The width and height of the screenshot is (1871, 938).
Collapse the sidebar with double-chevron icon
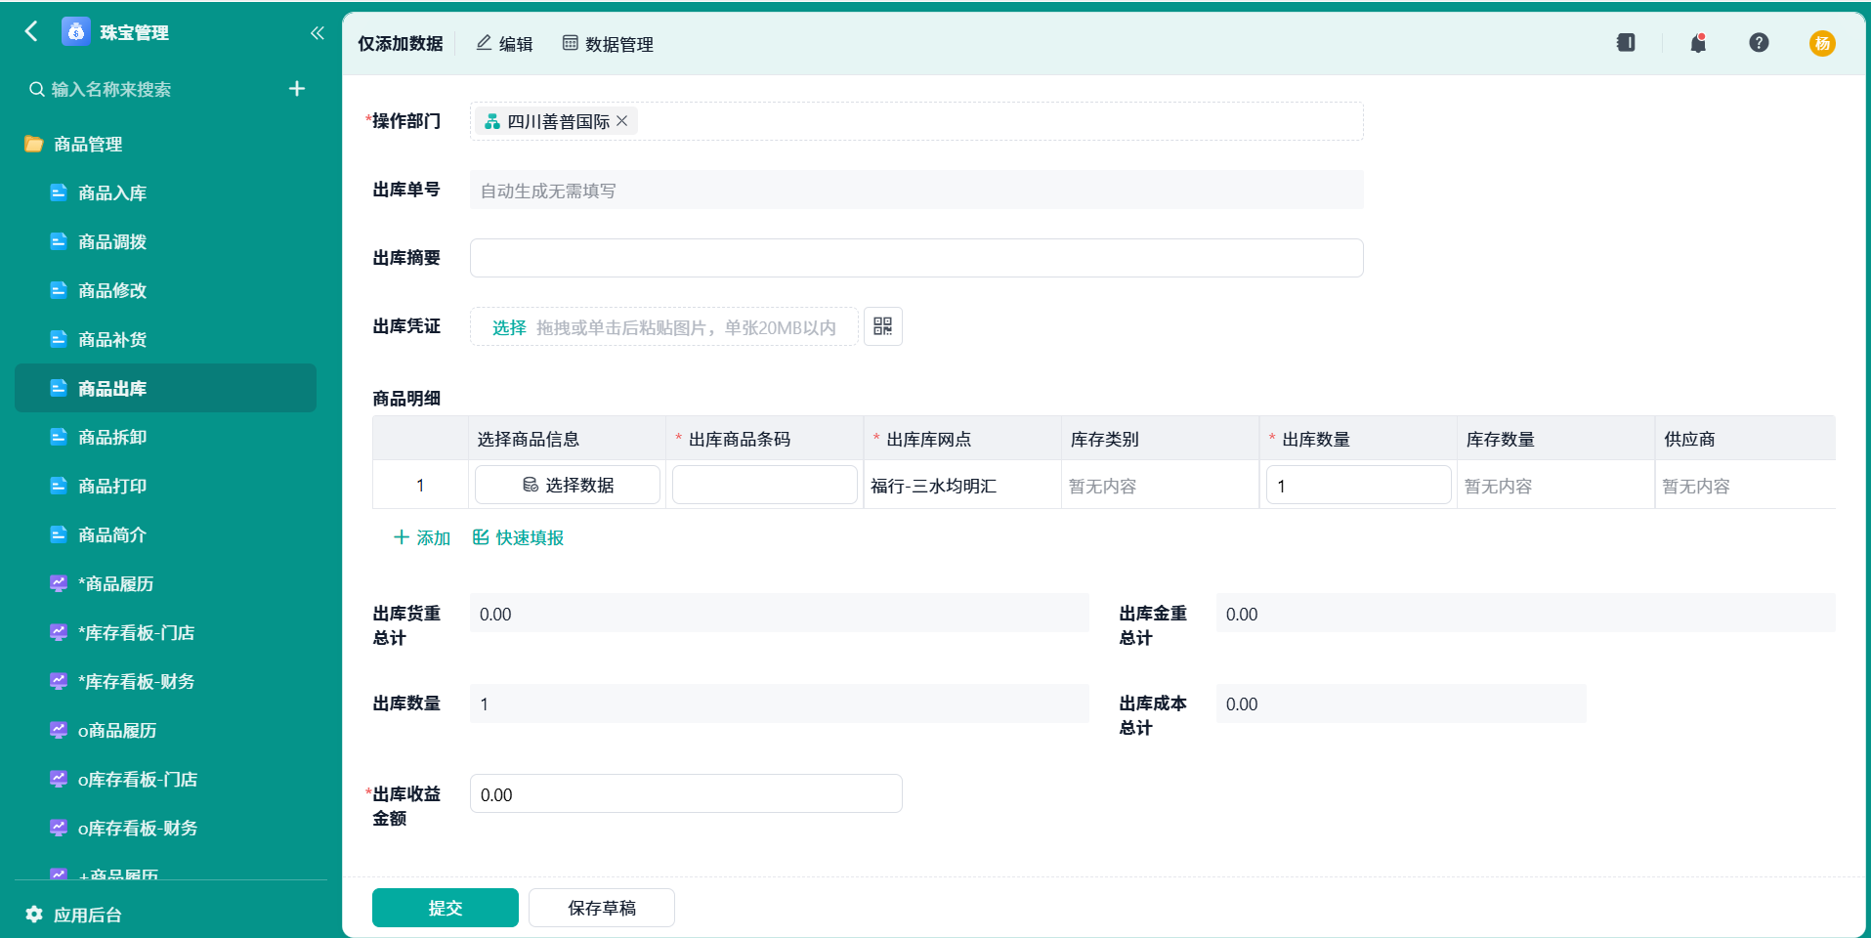[317, 33]
